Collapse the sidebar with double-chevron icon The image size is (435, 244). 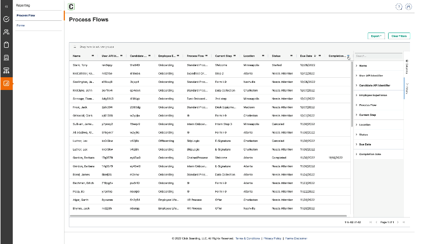[x=6, y=6]
